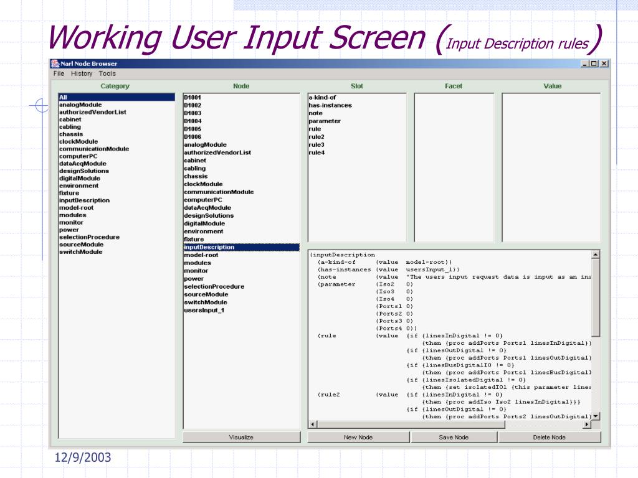Select the highlighted inputDescription node
Screen dimensions: 638x478
pos(241,247)
